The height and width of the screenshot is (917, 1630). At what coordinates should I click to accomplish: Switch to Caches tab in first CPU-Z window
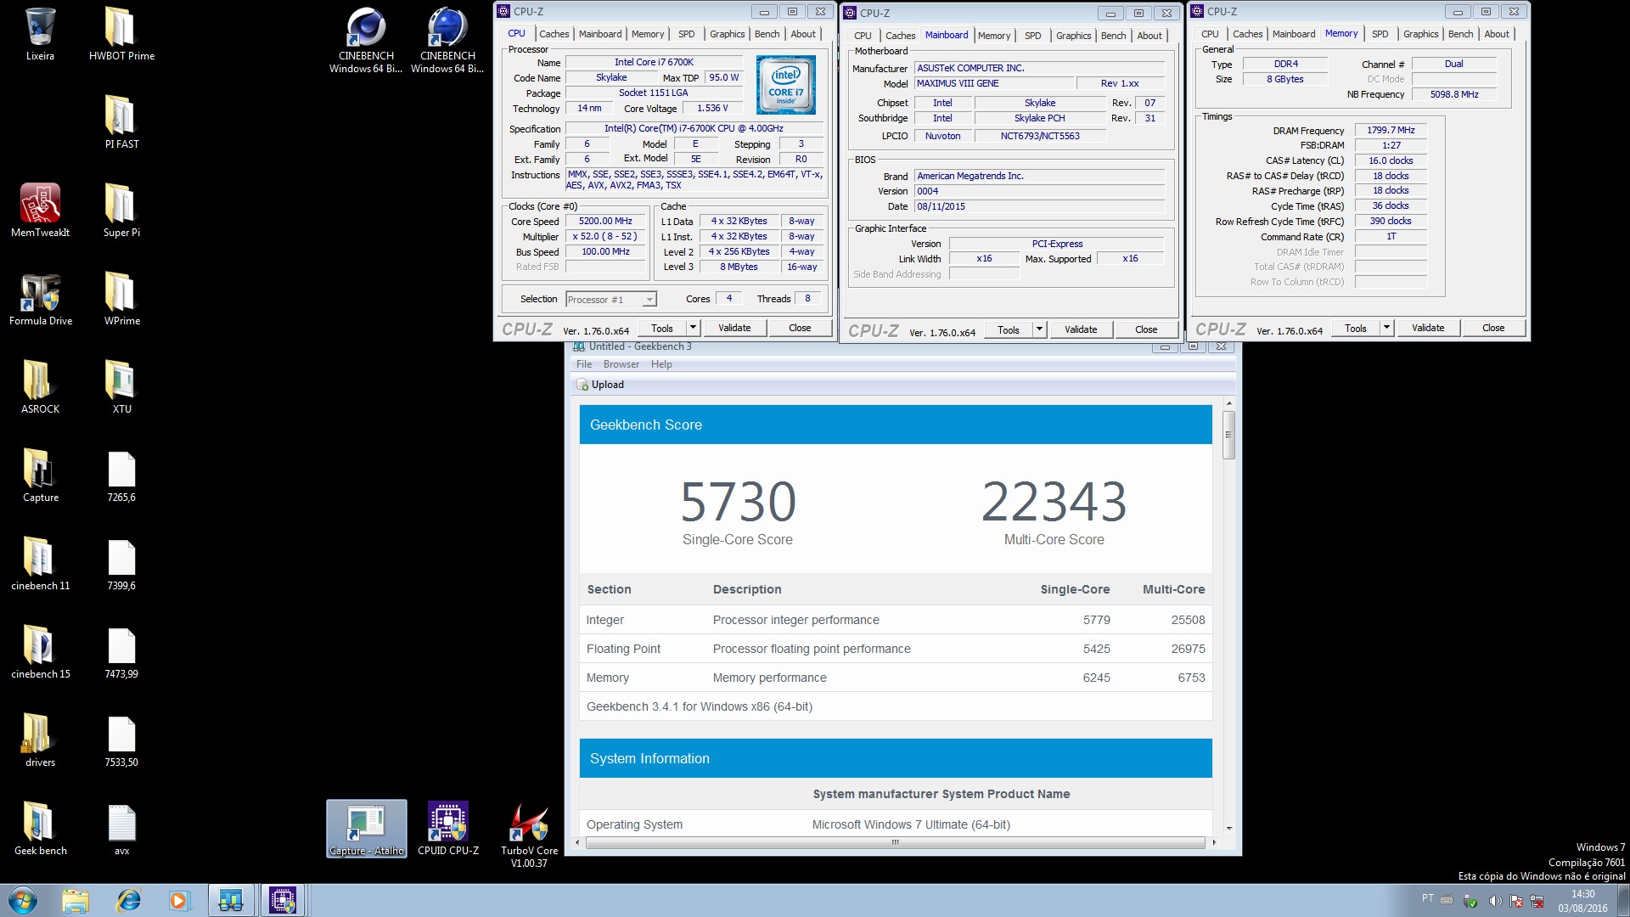pyautogui.click(x=554, y=34)
